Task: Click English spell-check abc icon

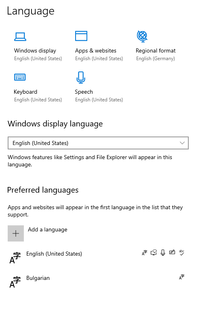Action: click(181, 252)
